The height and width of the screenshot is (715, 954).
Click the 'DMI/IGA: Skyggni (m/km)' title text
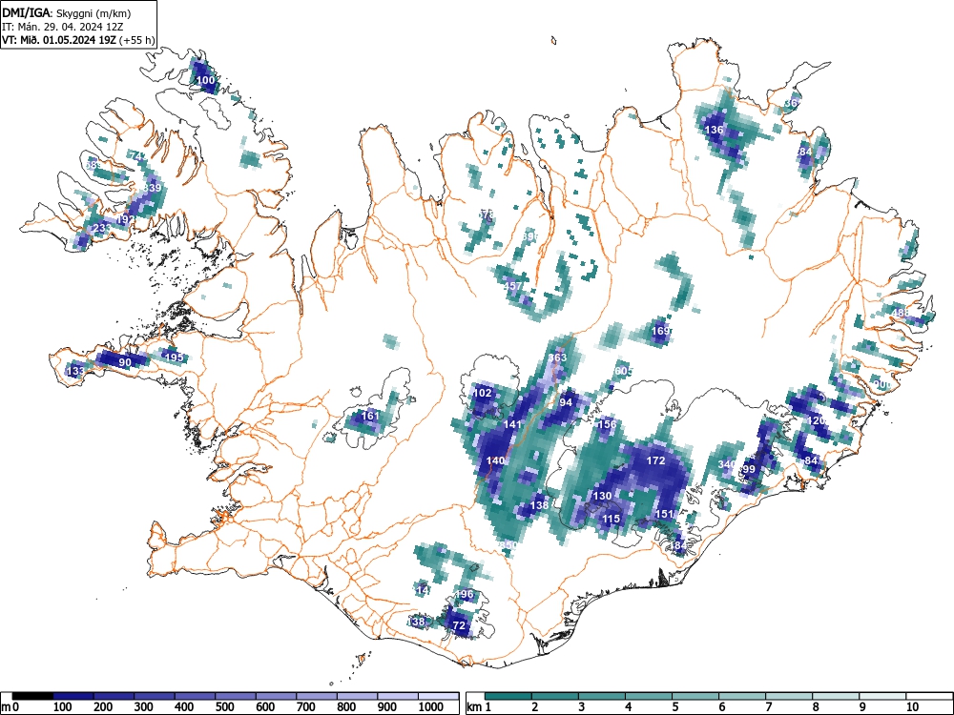(67, 12)
